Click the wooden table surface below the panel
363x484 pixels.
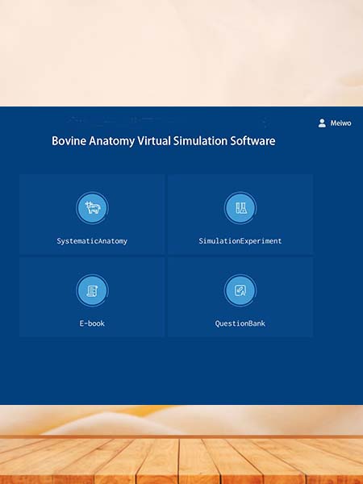(181, 461)
